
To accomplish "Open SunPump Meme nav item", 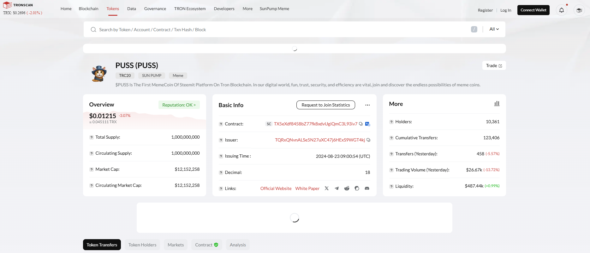I will click(x=274, y=9).
